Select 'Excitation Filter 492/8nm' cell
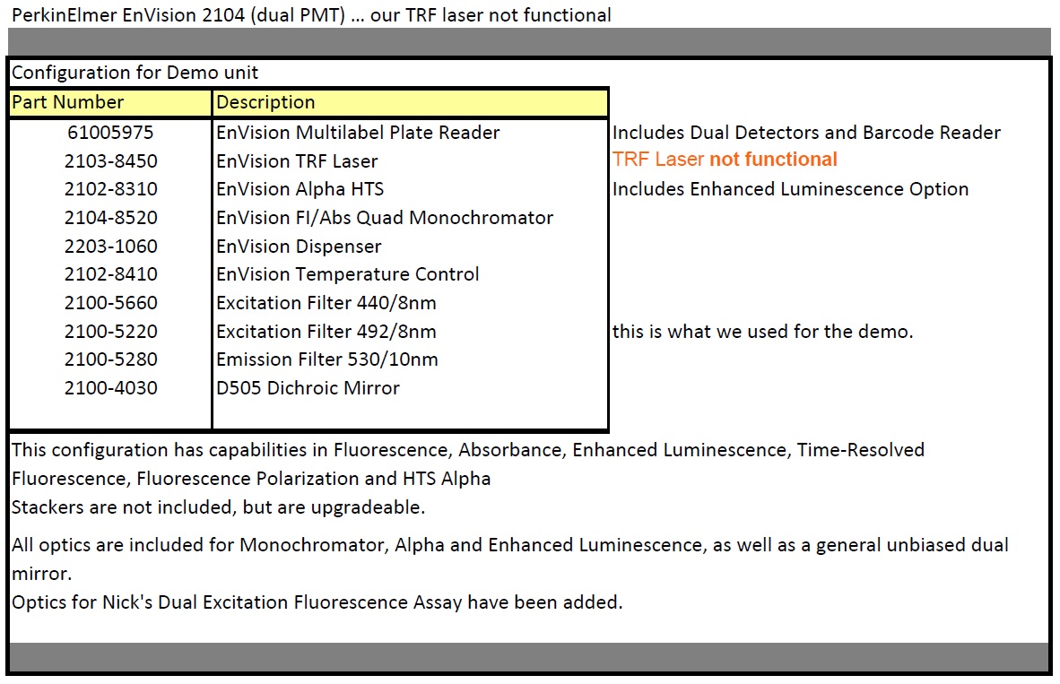 326,332
